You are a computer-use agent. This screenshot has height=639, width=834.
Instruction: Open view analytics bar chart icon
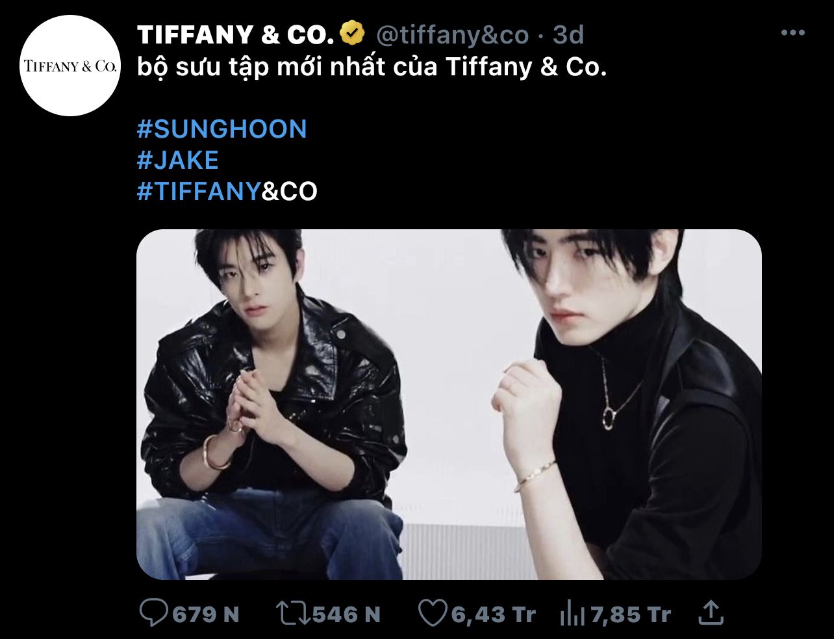click(572, 614)
